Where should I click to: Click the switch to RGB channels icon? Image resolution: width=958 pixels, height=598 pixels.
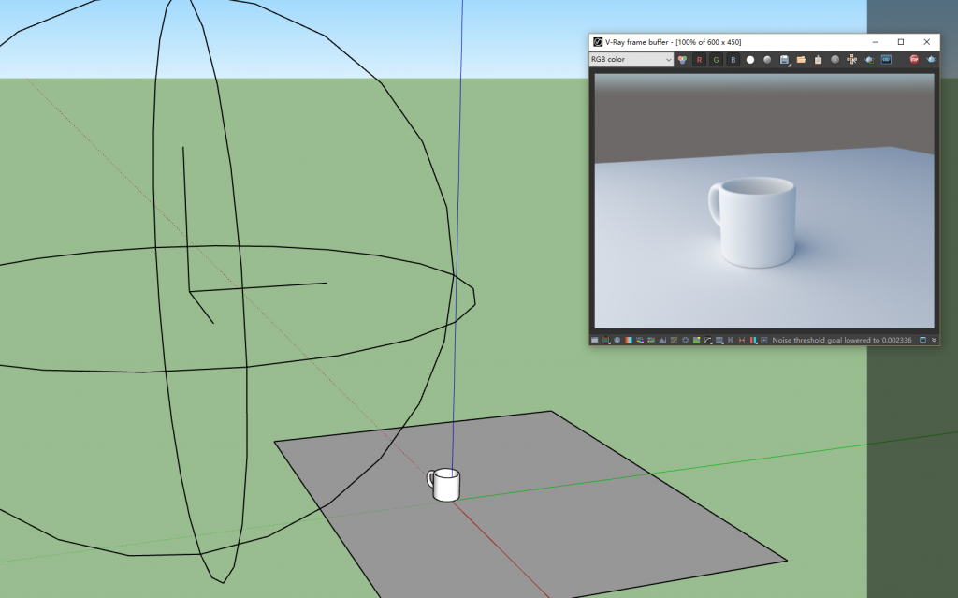682,59
